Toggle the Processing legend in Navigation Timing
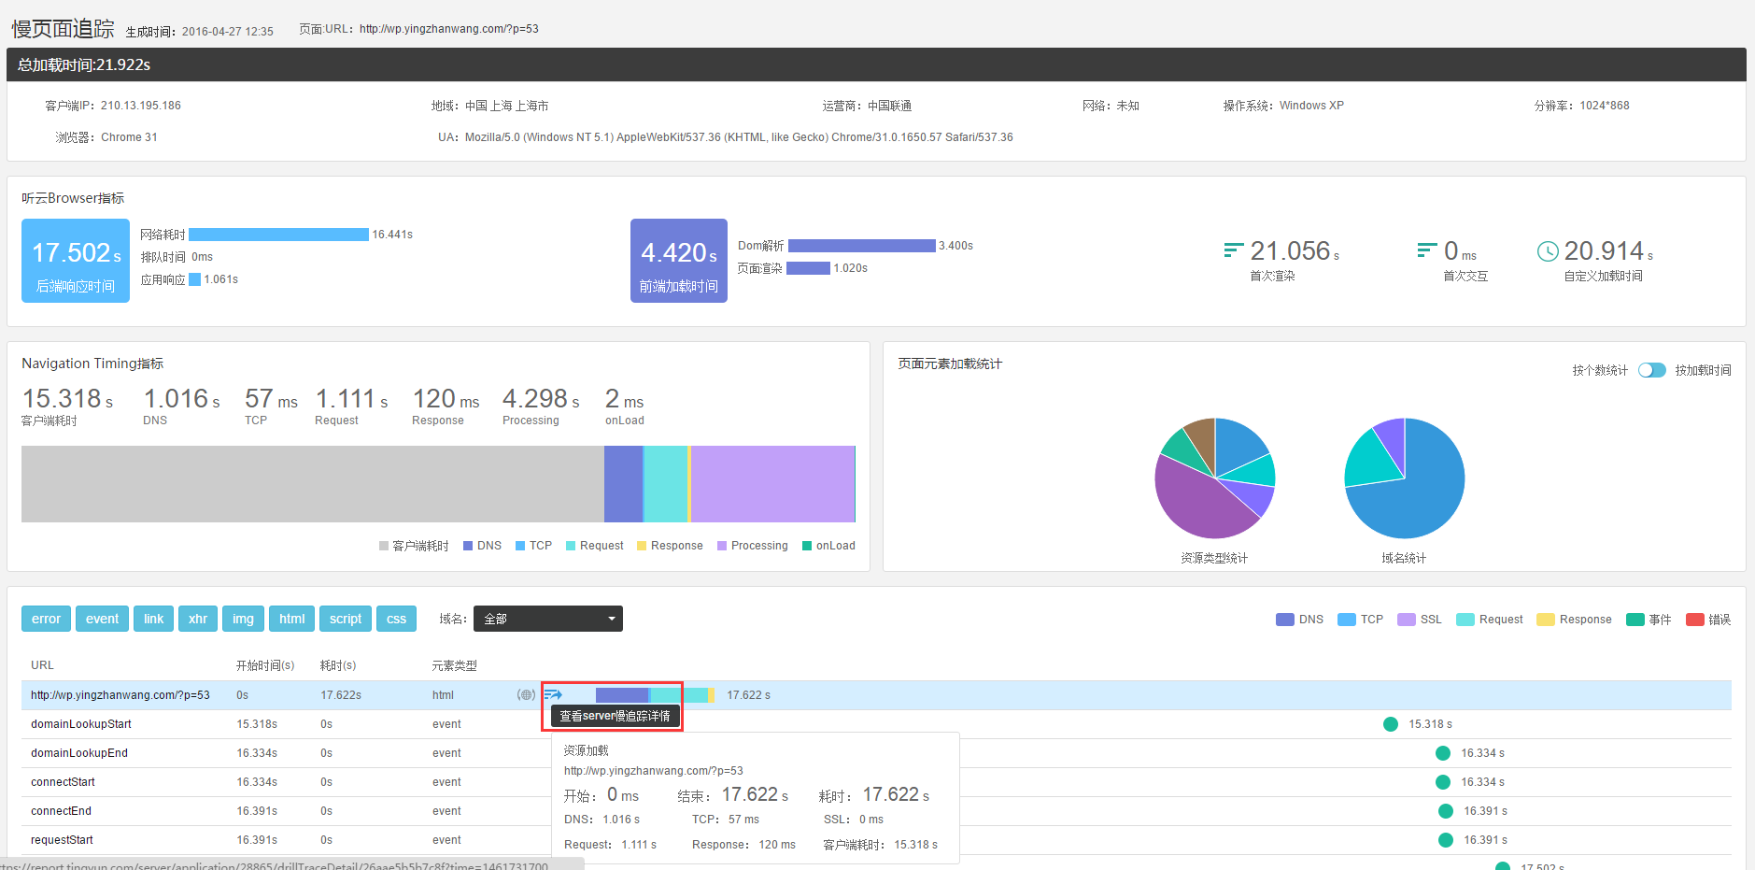1755x870 pixels. coord(752,546)
